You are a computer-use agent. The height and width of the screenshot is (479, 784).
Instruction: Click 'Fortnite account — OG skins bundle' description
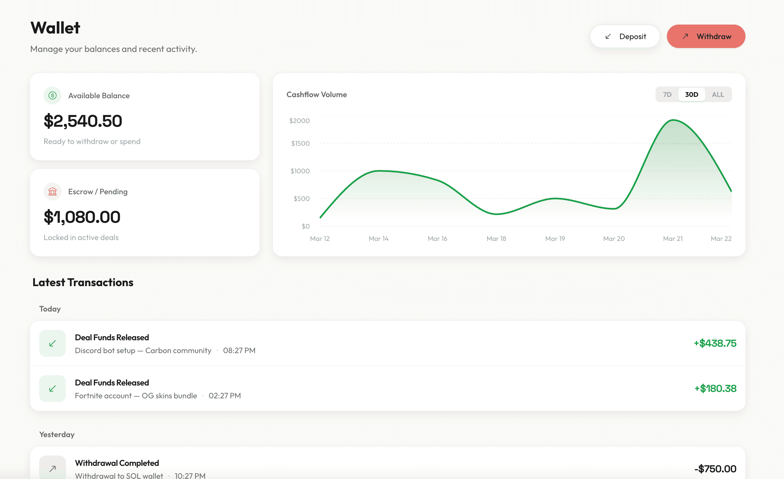tap(136, 396)
